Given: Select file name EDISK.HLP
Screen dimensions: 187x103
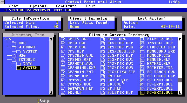Looking at the screenshot, I should point(118,80).
